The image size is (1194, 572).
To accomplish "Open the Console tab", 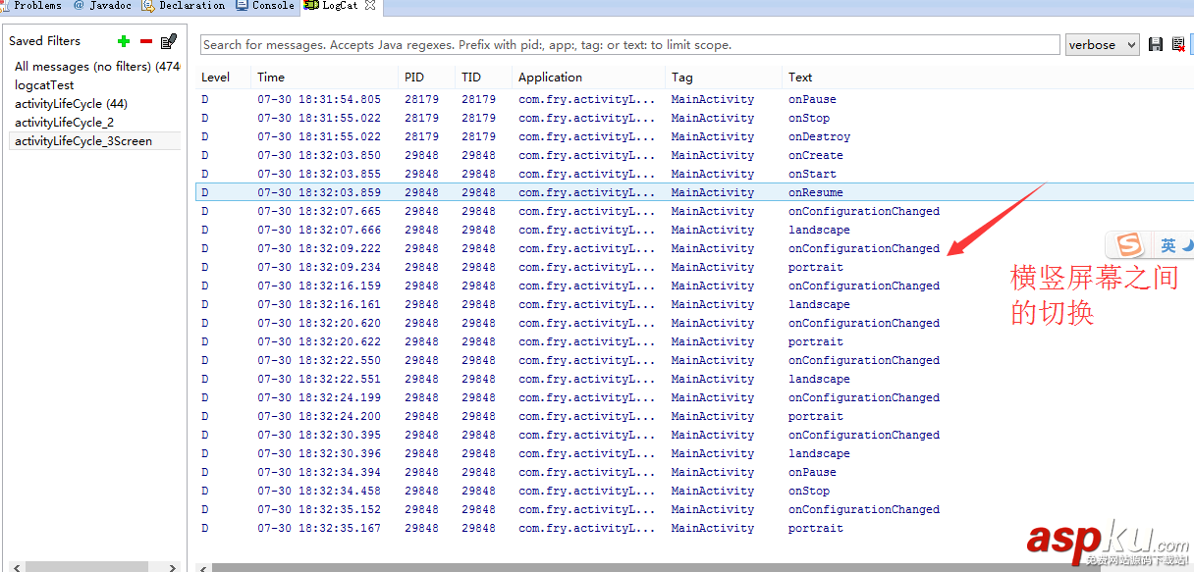I will coord(265,6).
